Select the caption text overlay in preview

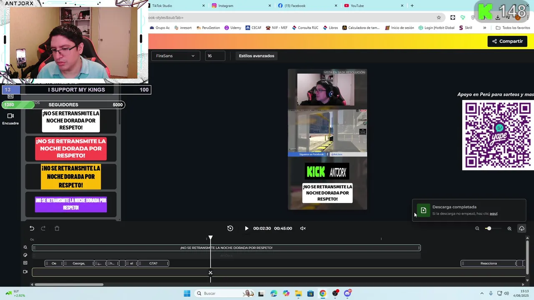tap(327, 193)
